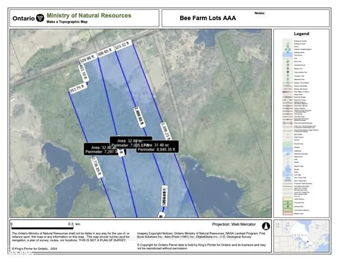This screenshot has width=339, height=262.
Task: Click the 353.75 ft boundary label
Action: (x=78, y=88)
